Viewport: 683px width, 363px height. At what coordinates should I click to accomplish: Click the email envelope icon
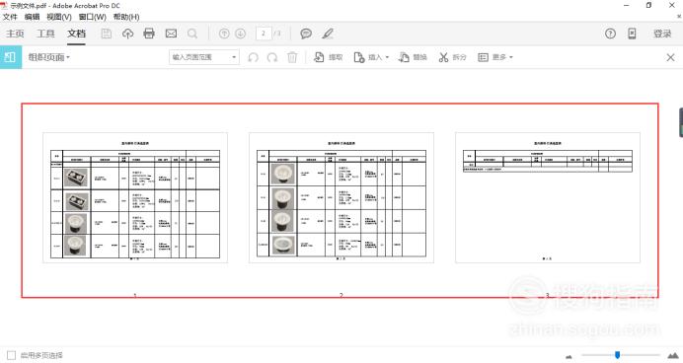click(171, 34)
